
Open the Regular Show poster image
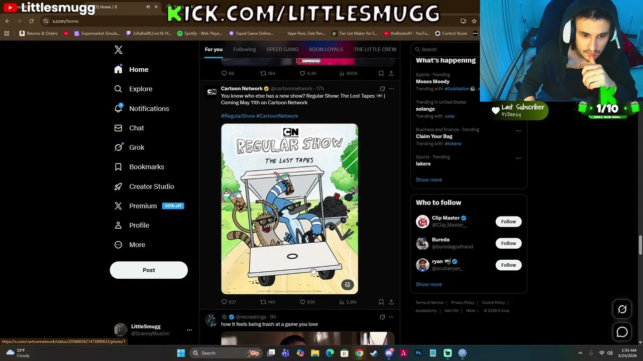click(290, 209)
